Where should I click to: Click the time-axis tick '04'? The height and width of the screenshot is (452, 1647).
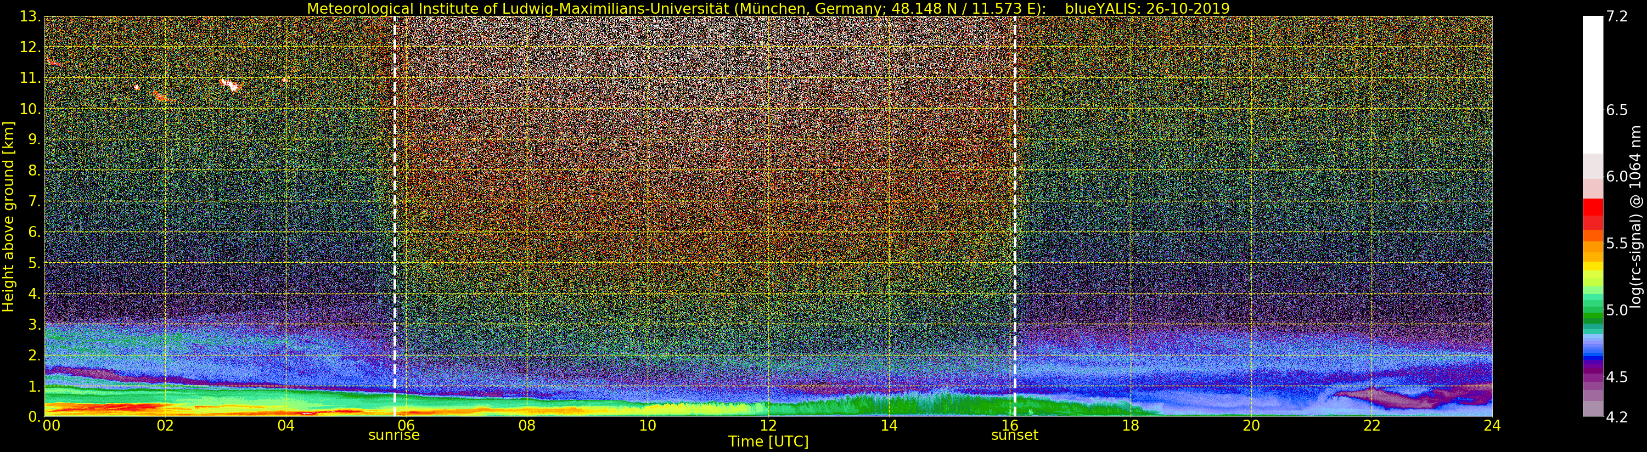point(286,426)
